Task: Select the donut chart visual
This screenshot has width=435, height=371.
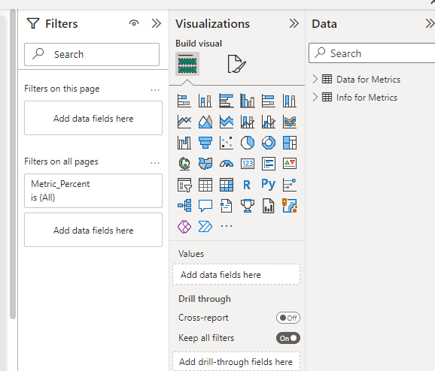Action: tap(269, 143)
